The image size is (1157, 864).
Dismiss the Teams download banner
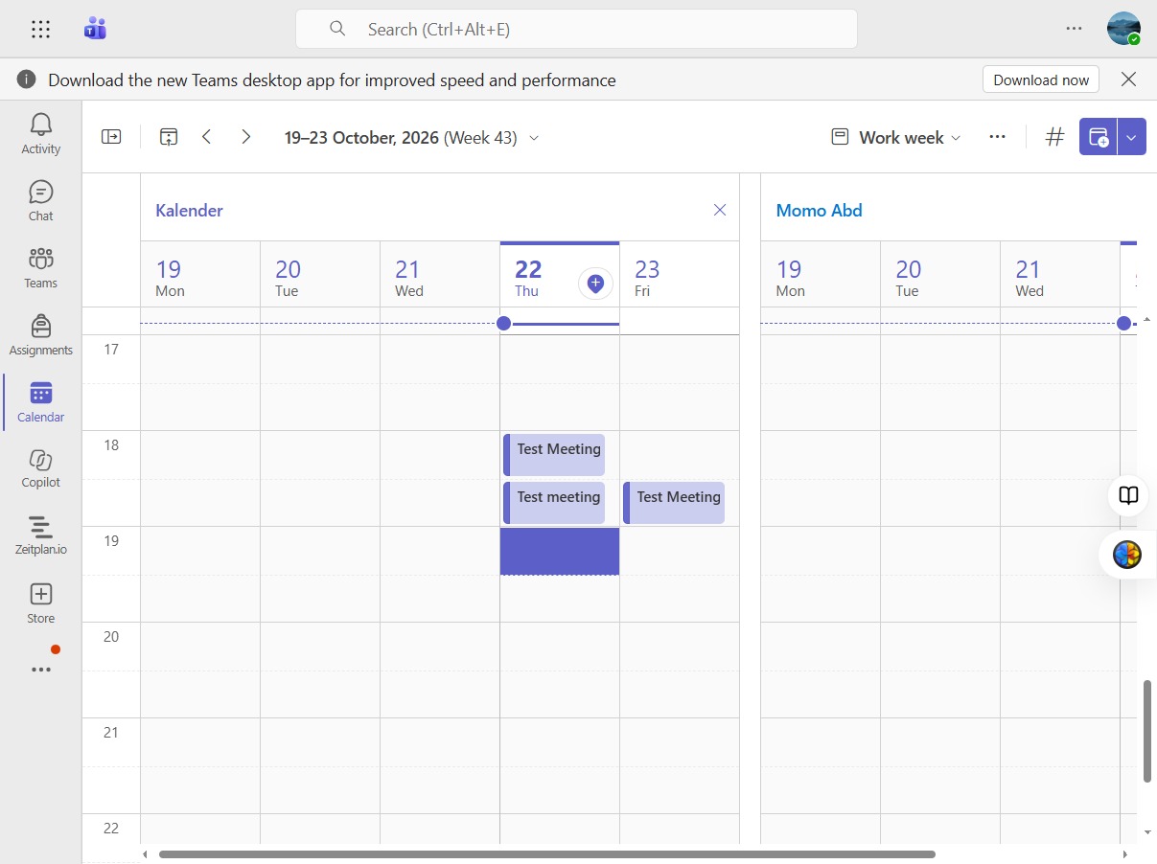click(1129, 80)
